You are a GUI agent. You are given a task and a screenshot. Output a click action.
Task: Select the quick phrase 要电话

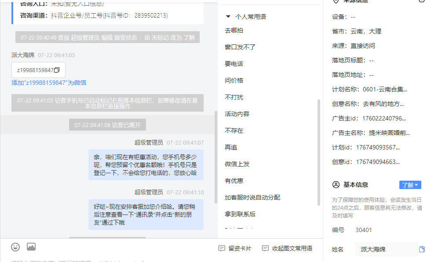pyautogui.click(x=234, y=64)
